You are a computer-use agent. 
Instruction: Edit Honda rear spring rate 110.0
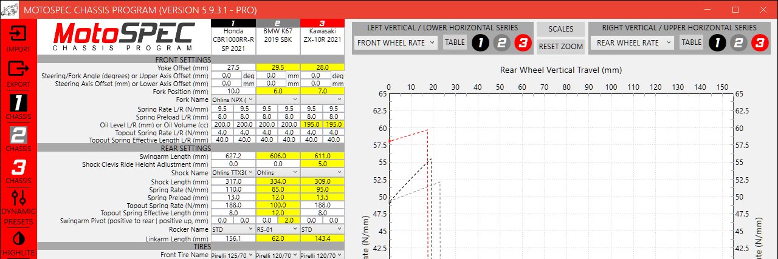(233, 189)
